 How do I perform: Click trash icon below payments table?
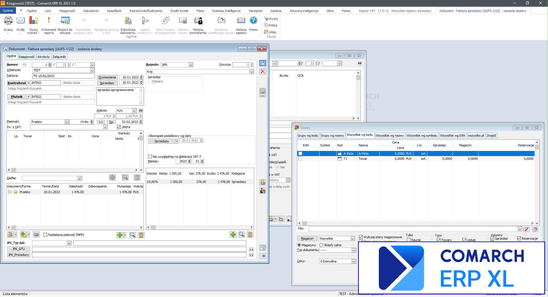click(x=141, y=235)
